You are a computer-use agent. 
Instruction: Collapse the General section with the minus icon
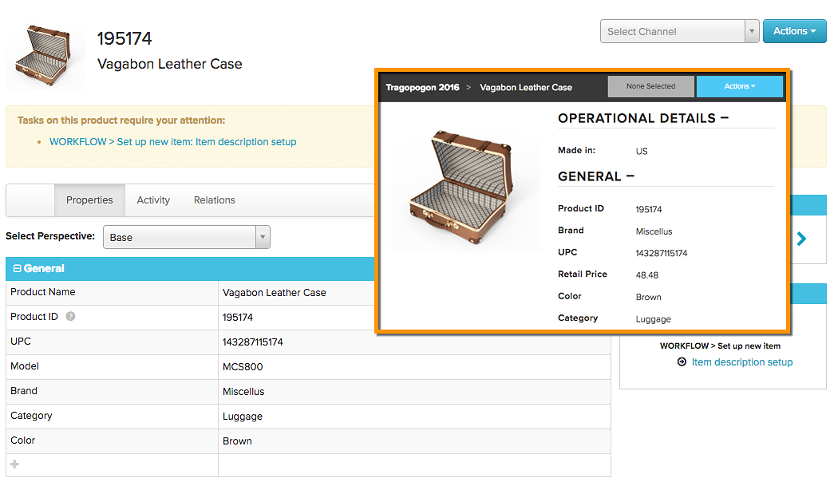click(x=17, y=269)
